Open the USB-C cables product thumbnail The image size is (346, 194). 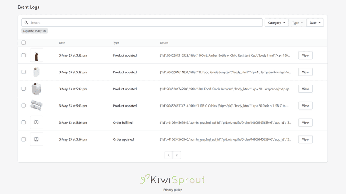36,106
